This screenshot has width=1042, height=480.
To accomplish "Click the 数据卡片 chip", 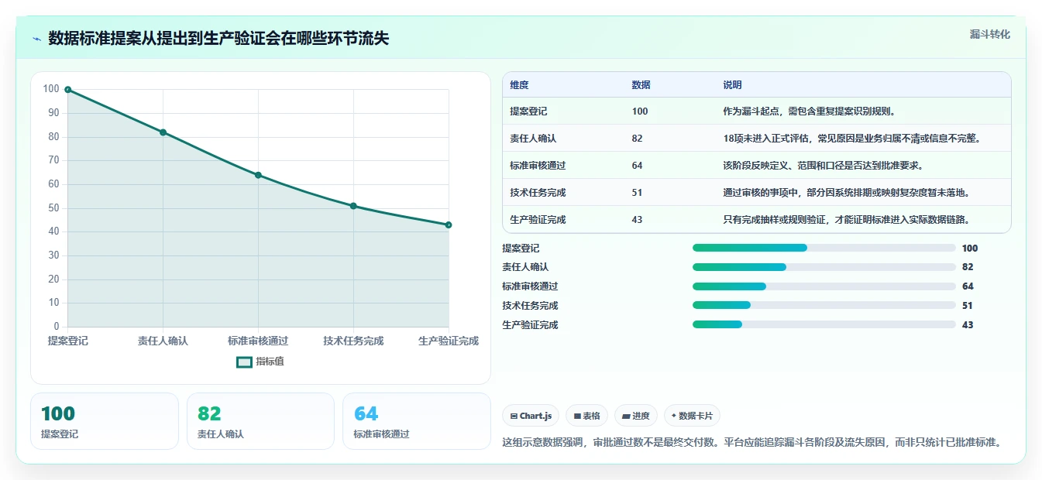I will (692, 416).
